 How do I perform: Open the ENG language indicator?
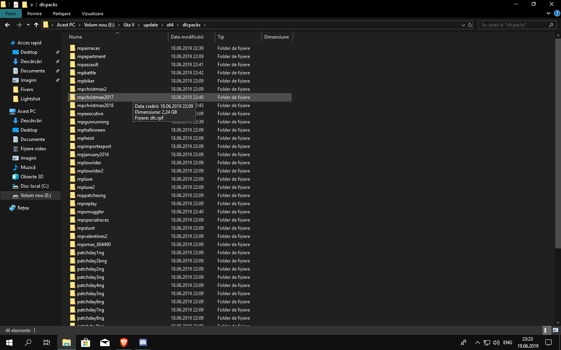coord(508,343)
